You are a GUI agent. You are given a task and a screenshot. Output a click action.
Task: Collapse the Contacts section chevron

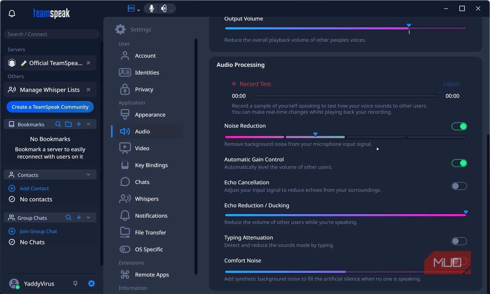click(x=88, y=175)
